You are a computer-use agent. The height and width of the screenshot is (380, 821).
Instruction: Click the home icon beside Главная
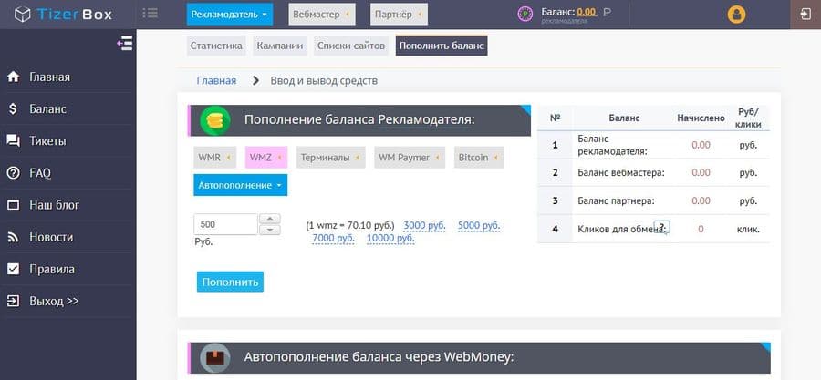pyautogui.click(x=13, y=77)
